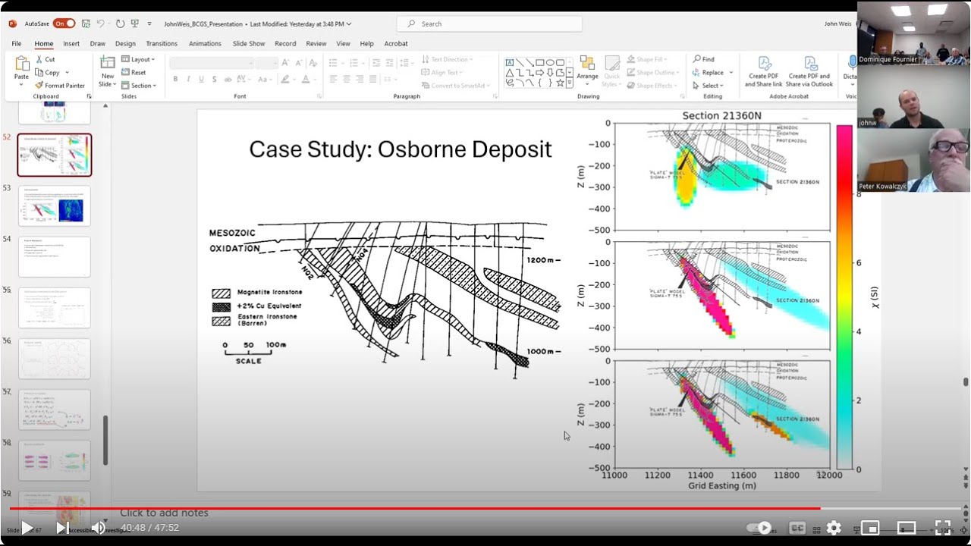Click Create PDF and Share link
The height and width of the screenshot is (546, 971).
pos(764,72)
